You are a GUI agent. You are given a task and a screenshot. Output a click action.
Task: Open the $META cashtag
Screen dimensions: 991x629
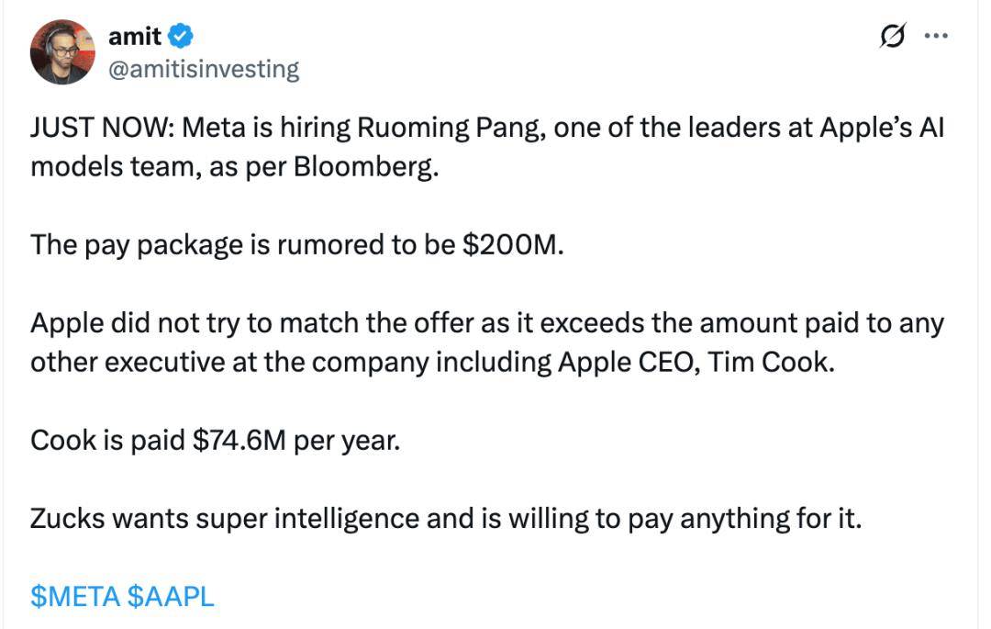[75, 596]
